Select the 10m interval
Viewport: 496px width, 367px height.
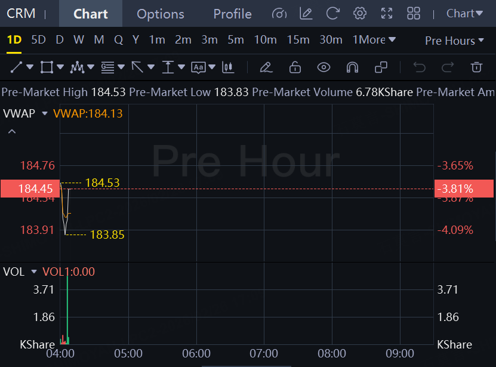[x=266, y=39]
